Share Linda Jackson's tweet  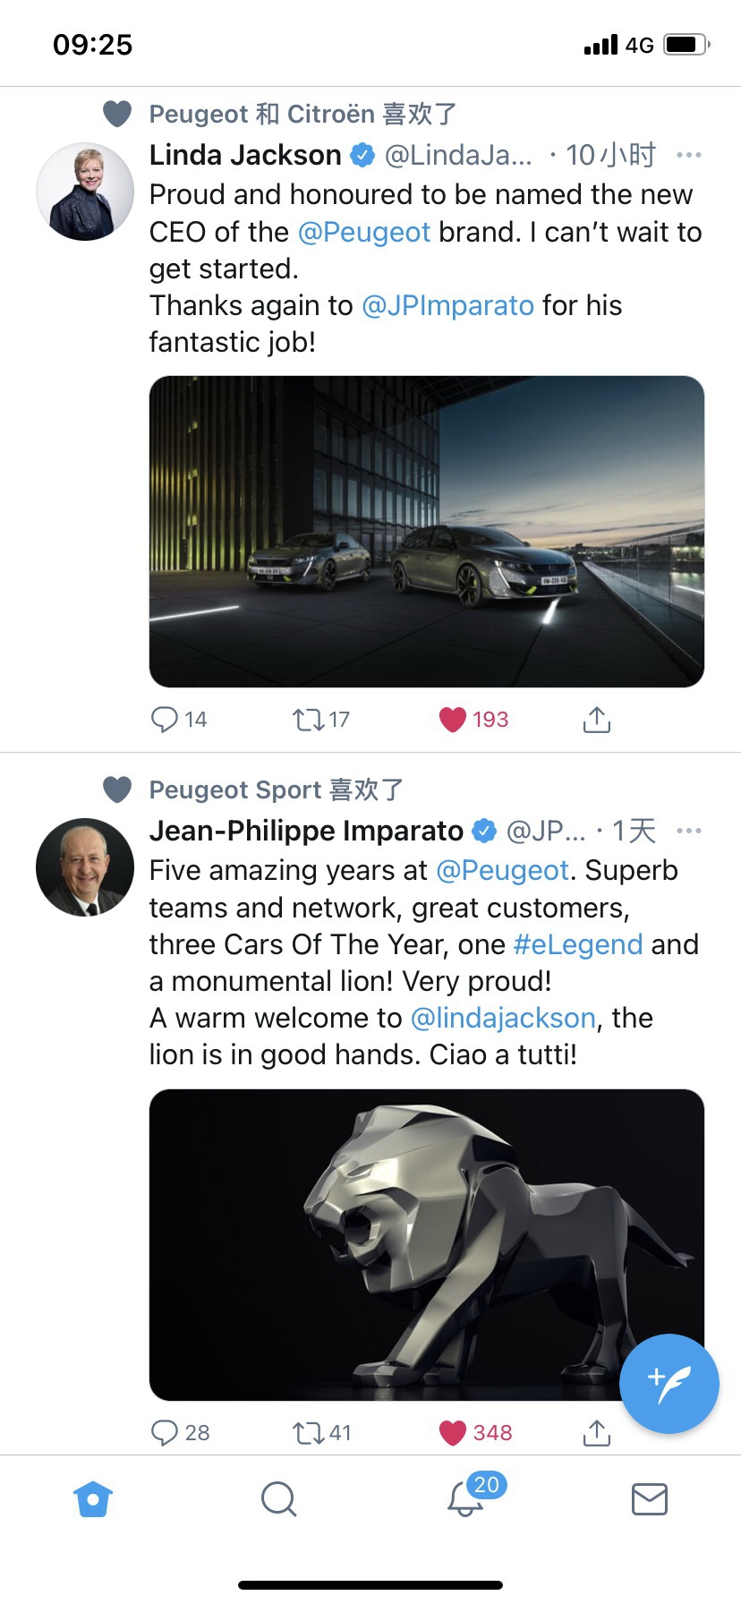pyautogui.click(x=596, y=720)
